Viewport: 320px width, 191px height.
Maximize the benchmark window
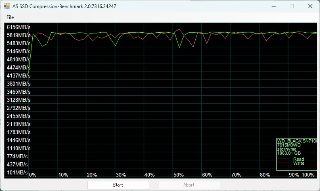point(292,6)
